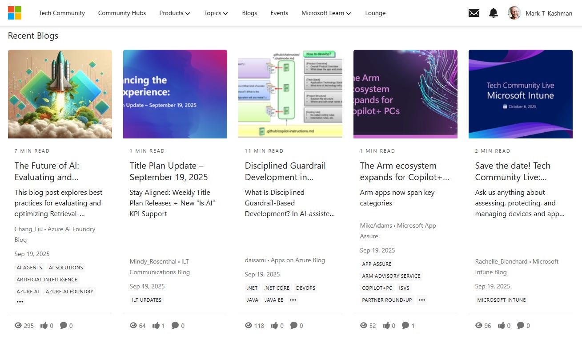This screenshot has height=339, width=582.
Task: Select the COPILOT+PC tag
Action: tap(377, 288)
